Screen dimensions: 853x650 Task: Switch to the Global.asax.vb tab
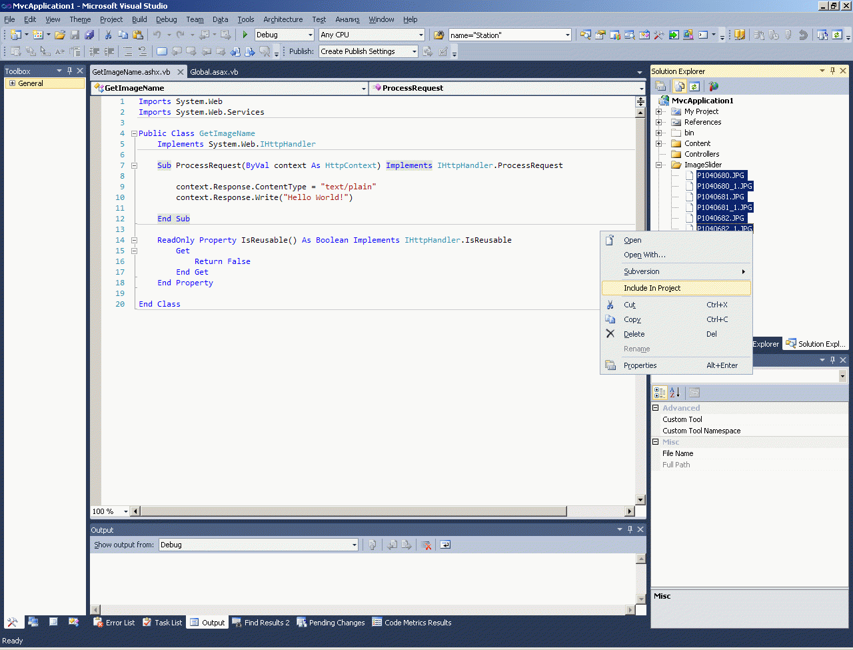point(214,71)
